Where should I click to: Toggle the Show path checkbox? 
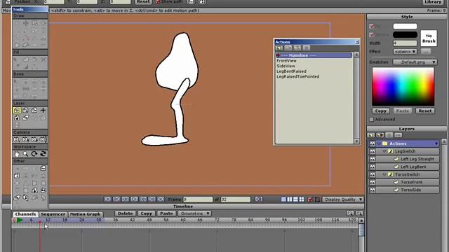(x=158, y=1)
